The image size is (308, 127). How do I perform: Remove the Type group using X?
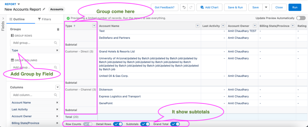click(x=57, y=50)
